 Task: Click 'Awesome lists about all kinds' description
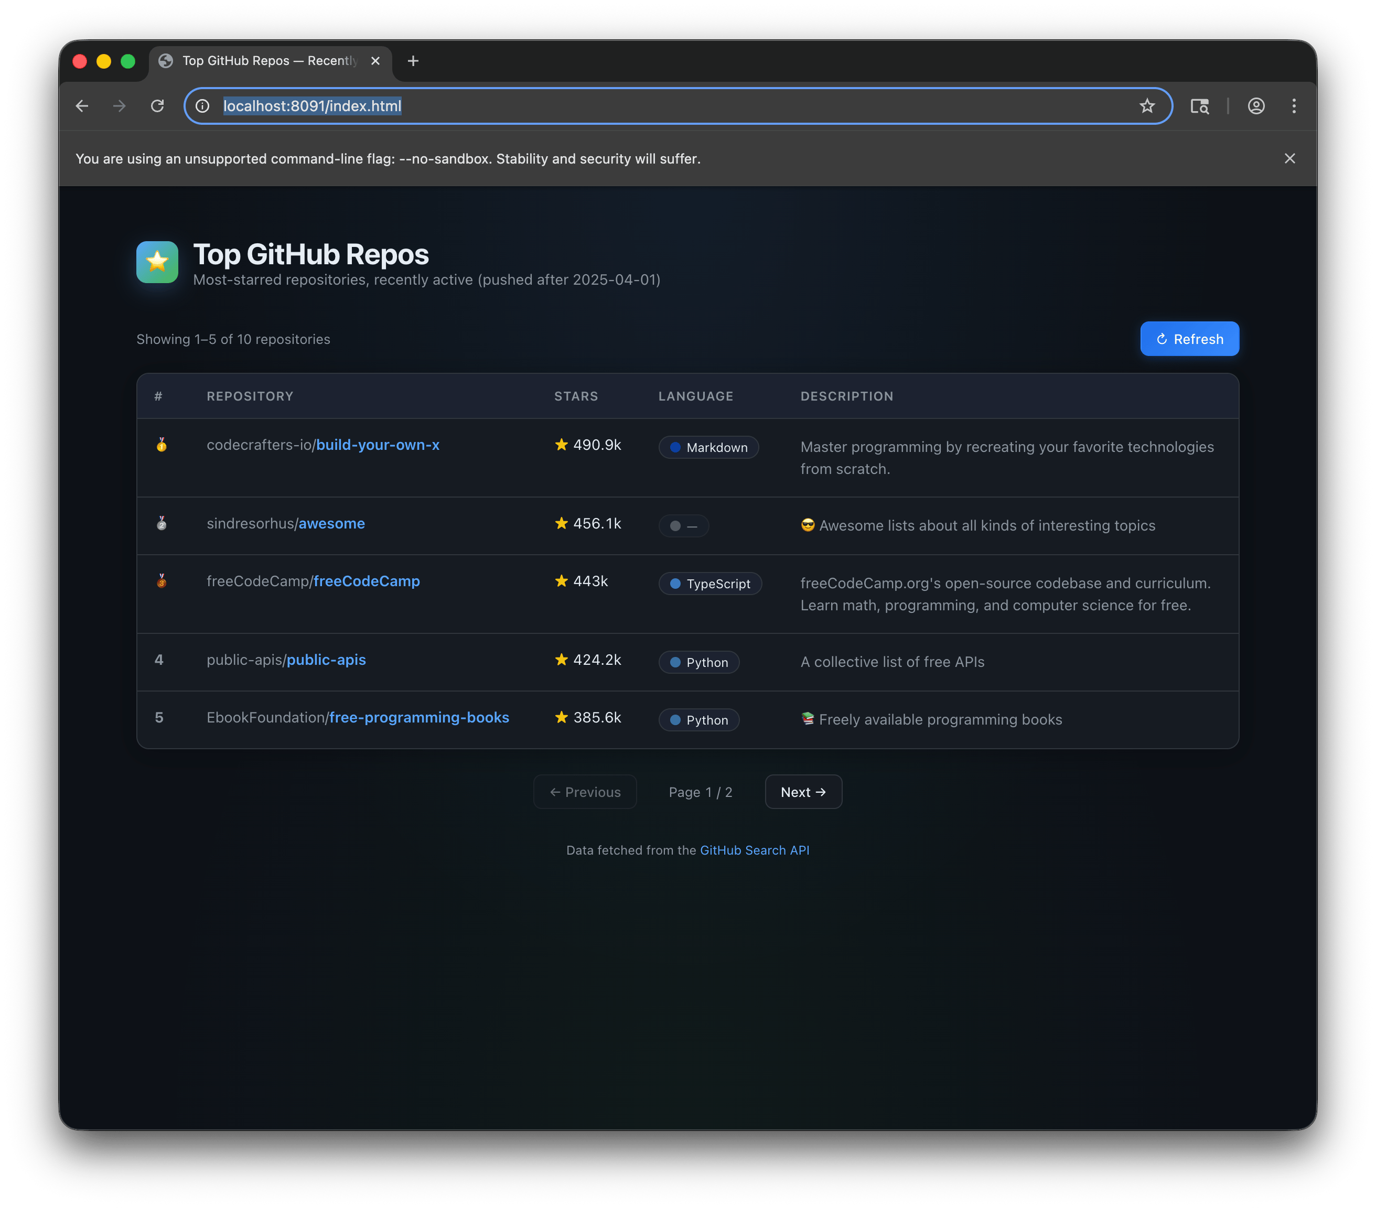978,525
